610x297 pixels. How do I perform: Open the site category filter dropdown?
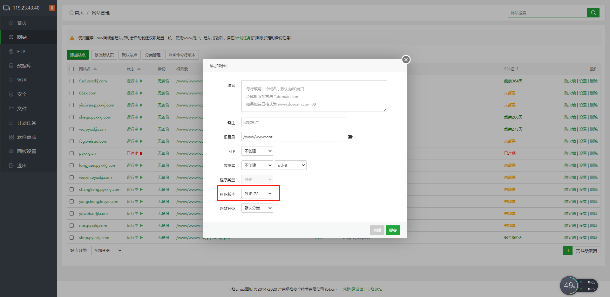107,250
